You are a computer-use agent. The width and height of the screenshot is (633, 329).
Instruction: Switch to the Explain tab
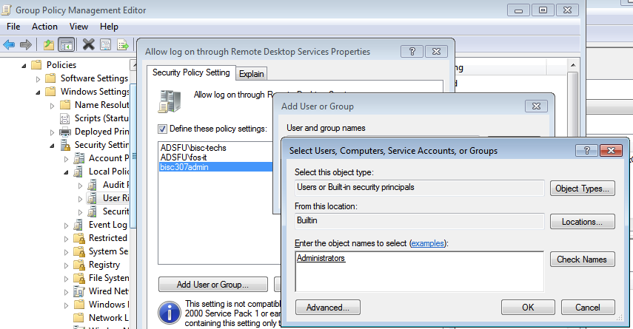coord(252,73)
